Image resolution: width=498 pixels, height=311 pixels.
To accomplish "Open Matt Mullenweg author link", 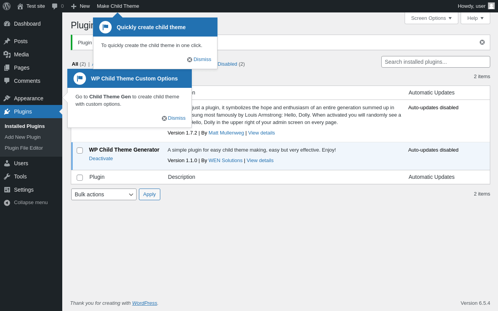I will tap(226, 133).
